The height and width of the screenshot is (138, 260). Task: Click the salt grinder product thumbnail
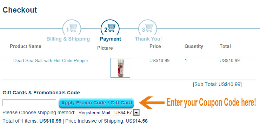[120, 68]
